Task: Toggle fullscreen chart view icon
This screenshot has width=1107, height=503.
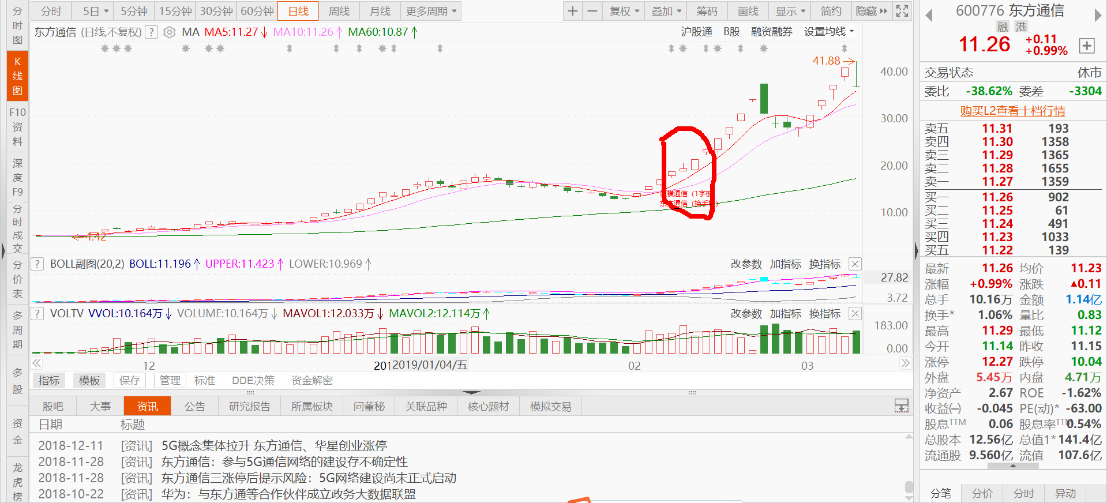Action: point(902,11)
